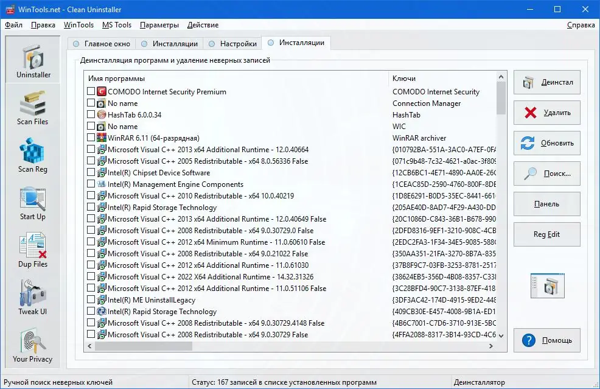The image size is (600, 389).
Task: Click icon of Visual C++ 2008 Redistributable 9.0.21022
Action: 102,253
